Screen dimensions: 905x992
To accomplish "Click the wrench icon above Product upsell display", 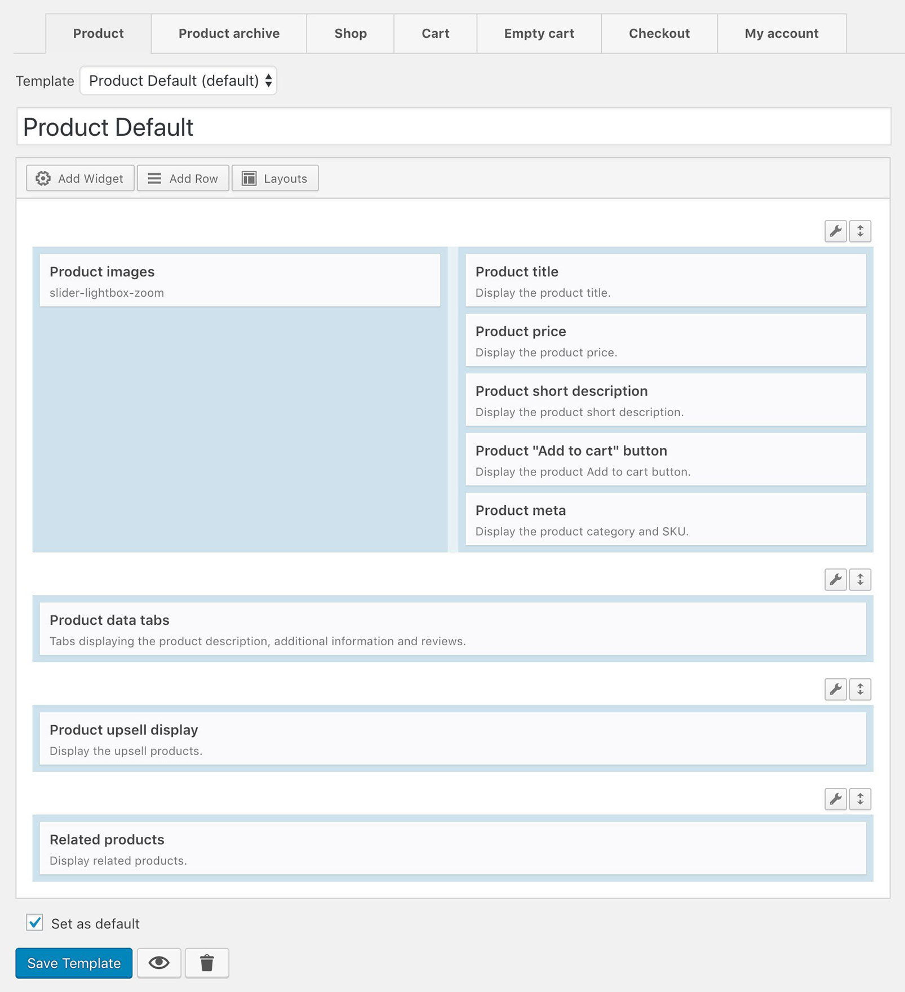I will (x=836, y=689).
